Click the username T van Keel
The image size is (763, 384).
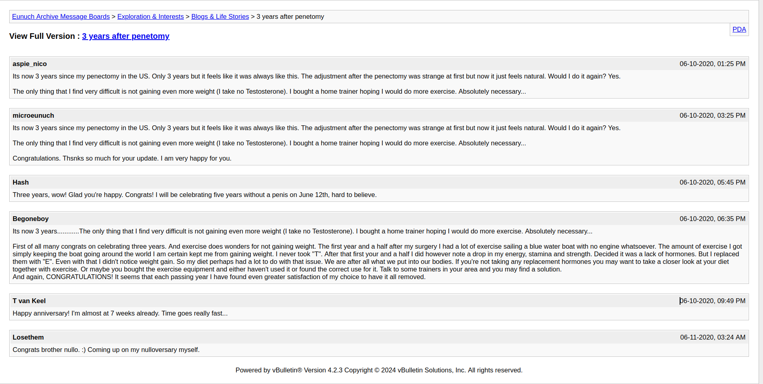(29, 301)
